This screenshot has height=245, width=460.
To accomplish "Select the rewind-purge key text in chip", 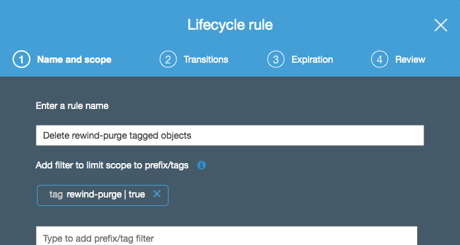I will coord(94,195).
